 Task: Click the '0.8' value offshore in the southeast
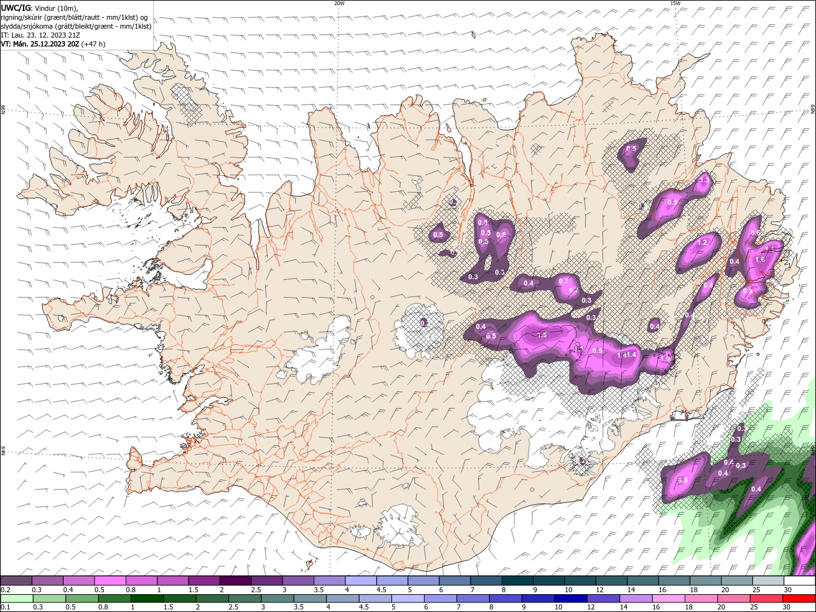[x=681, y=480]
